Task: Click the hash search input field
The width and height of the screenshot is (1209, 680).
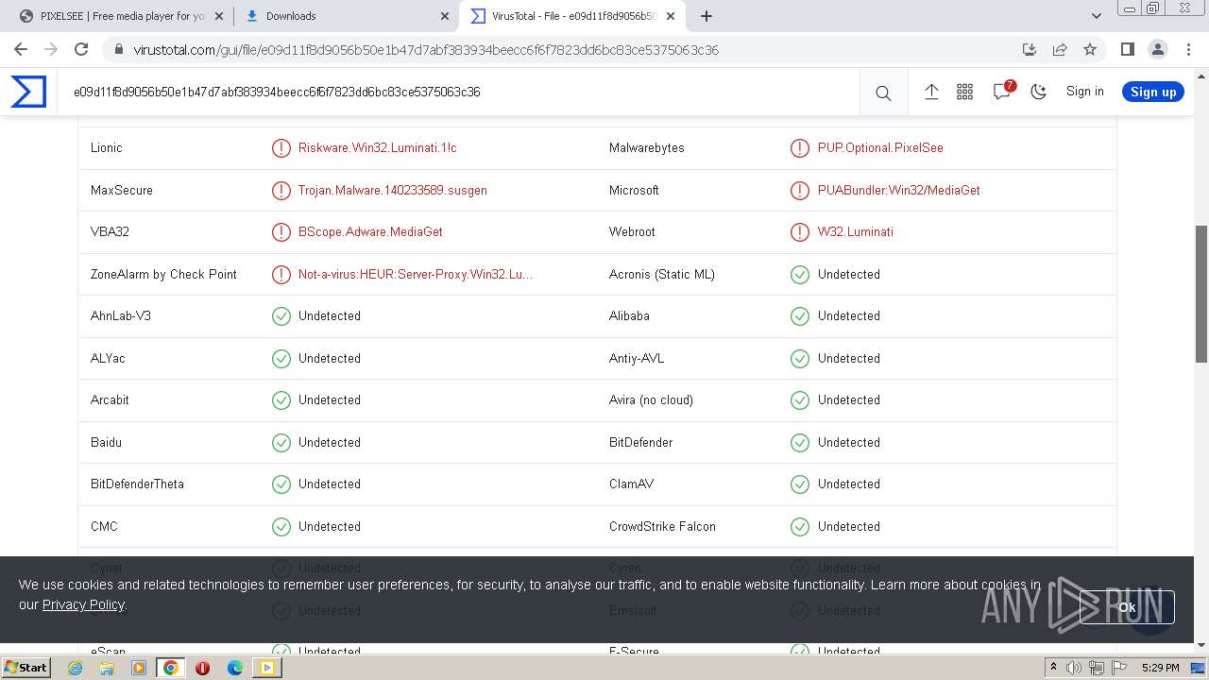Action: [x=458, y=92]
